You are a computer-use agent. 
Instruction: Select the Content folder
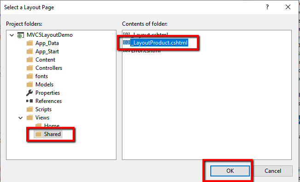pos(46,60)
